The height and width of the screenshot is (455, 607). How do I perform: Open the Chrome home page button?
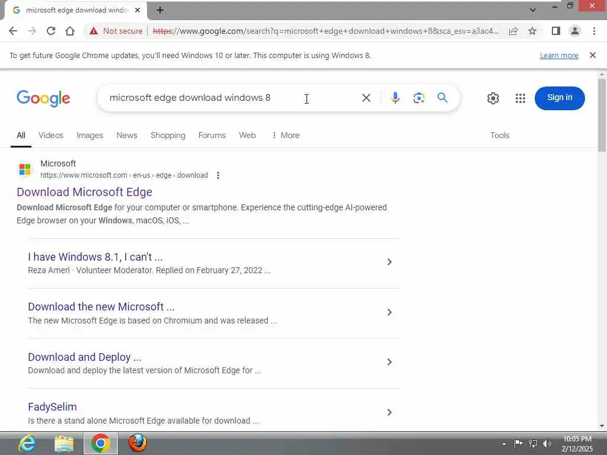coord(70,31)
